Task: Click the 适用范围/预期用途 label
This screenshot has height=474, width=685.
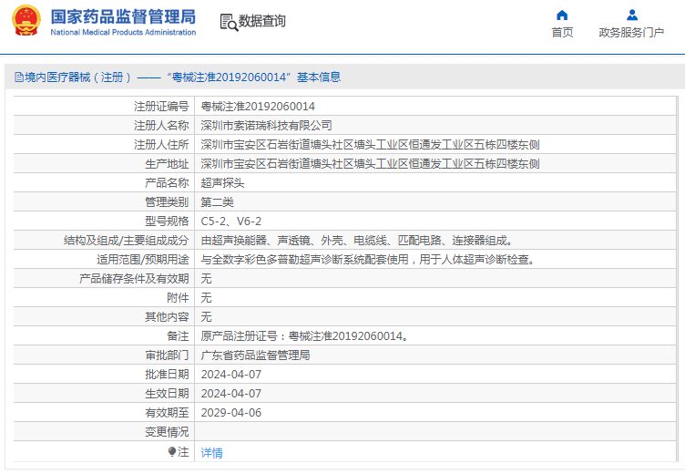Action: click(x=142, y=260)
